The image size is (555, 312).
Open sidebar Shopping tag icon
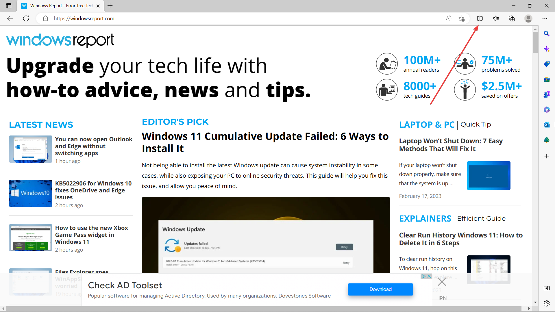click(x=547, y=64)
